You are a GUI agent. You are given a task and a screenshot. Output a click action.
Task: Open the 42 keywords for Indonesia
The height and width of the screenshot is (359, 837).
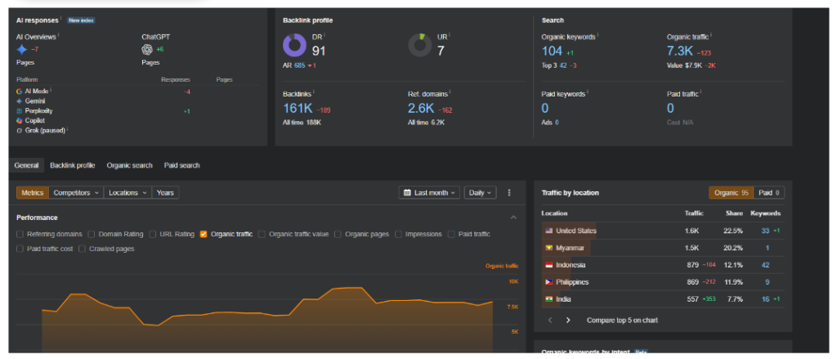(x=765, y=265)
